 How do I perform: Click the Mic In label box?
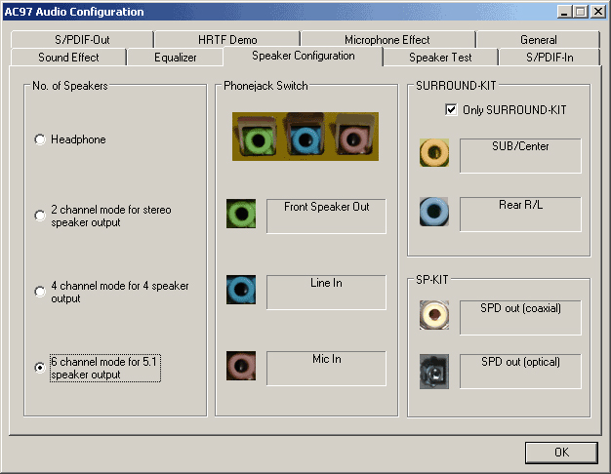pyautogui.click(x=327, y=369)
